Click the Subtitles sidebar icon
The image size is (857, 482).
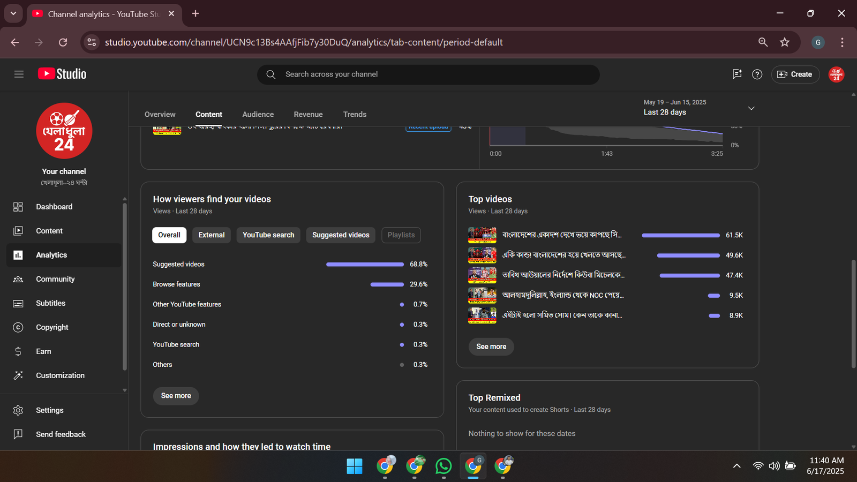(x=18, y=303)
